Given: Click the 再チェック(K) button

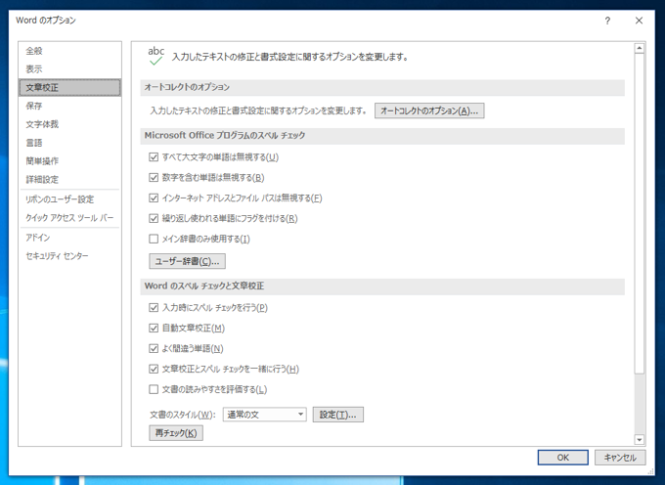Looking at the screenshot, I should 176,433.
